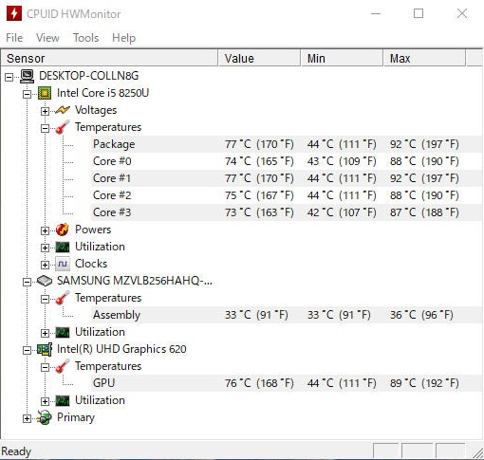This screenshot has height=460, width=484.
Task: Open the View menu
Action: click(47, 38)
